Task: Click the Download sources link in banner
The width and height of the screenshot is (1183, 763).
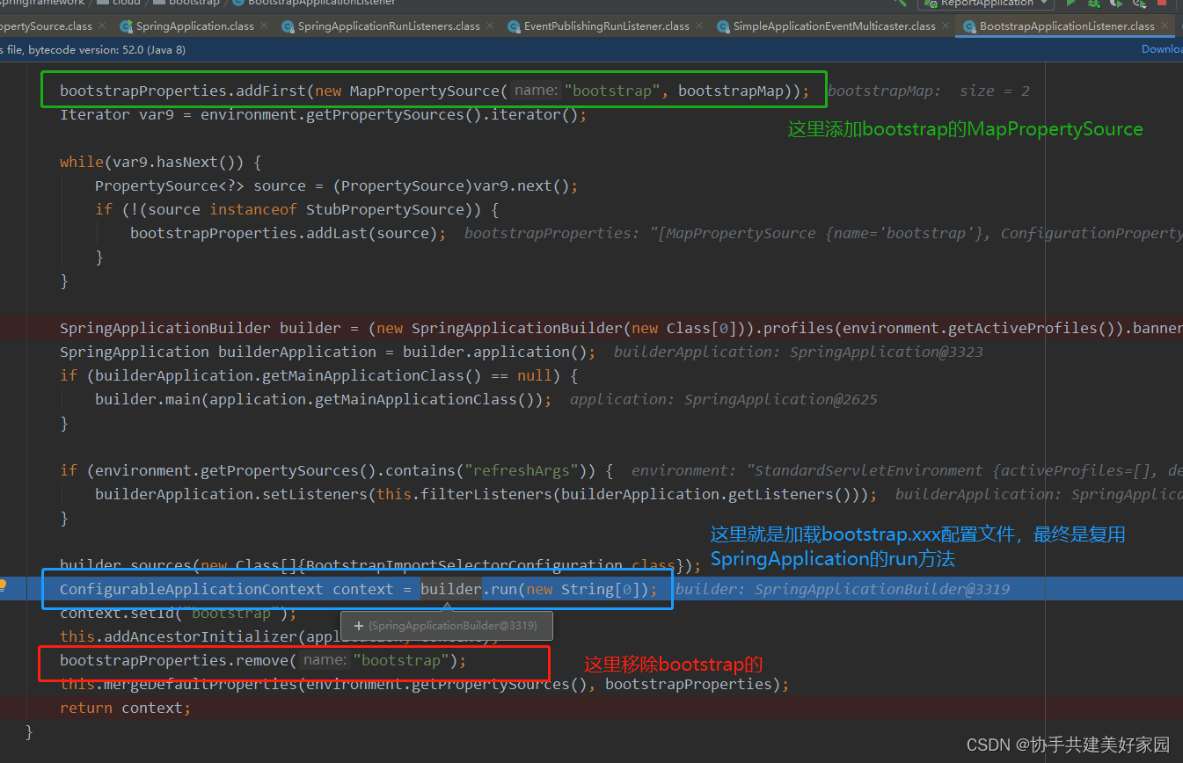Action: point(1162,49)
